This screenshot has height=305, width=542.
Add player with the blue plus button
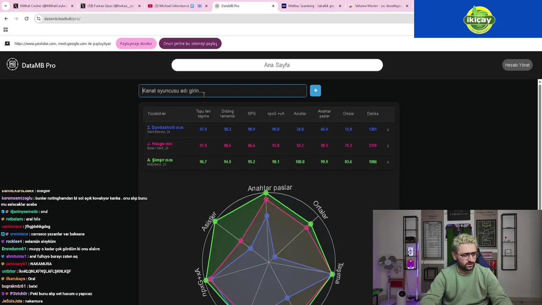315,91
